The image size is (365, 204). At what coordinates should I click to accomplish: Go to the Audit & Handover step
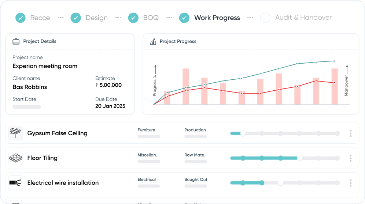click(x=303, y=18)
